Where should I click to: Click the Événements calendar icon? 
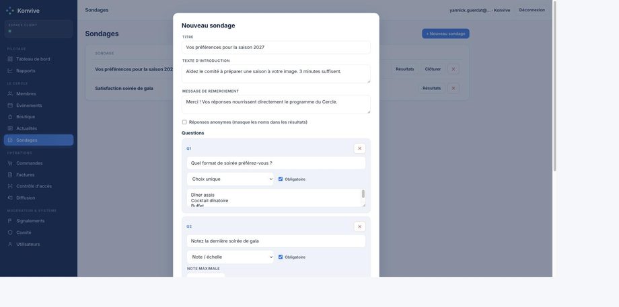10,105
